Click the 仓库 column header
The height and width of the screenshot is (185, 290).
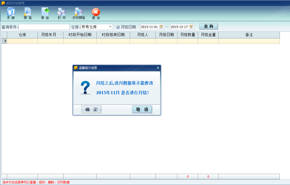(x=22, y=35)
